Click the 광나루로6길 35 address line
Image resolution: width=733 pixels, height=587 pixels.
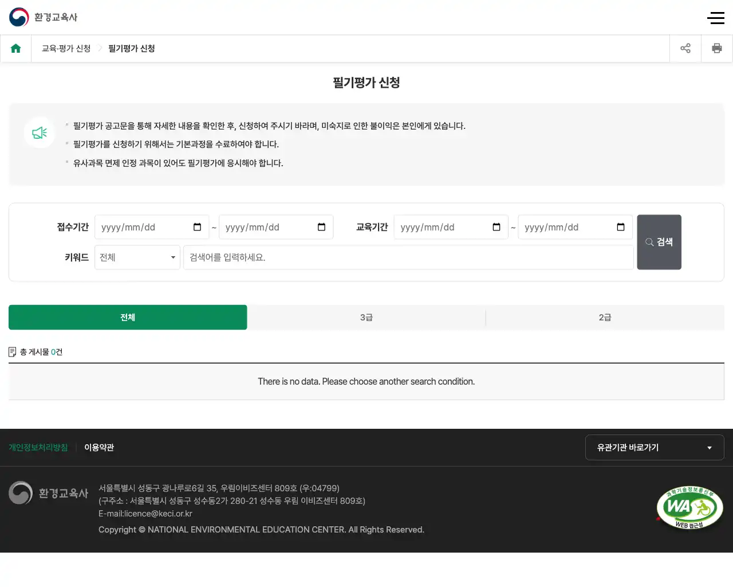(219, 488)
